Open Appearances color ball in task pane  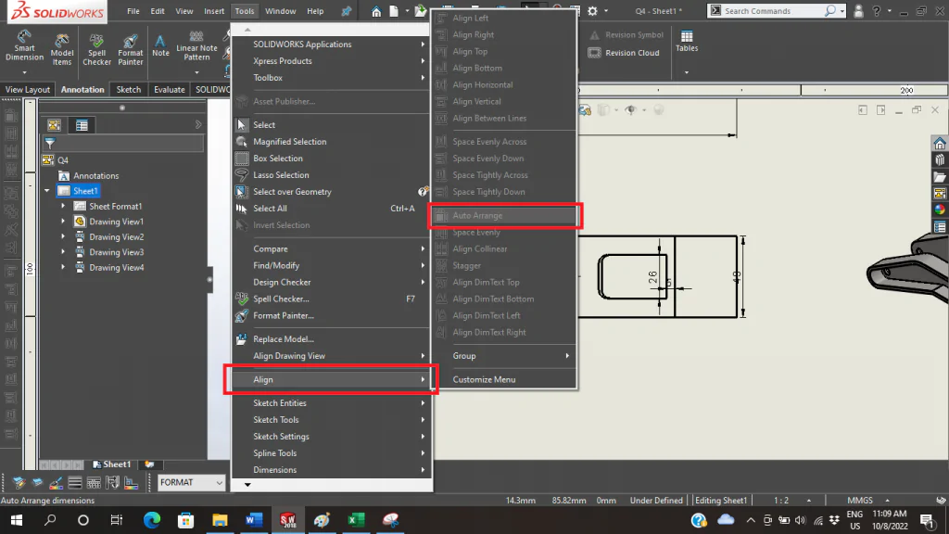coord(940,210)
